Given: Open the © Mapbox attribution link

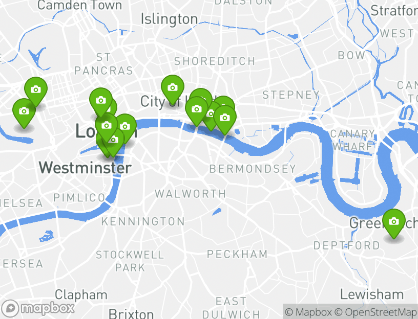Looking at the screenshot, I should 308,312.
